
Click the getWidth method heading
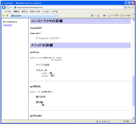[35, 86]
